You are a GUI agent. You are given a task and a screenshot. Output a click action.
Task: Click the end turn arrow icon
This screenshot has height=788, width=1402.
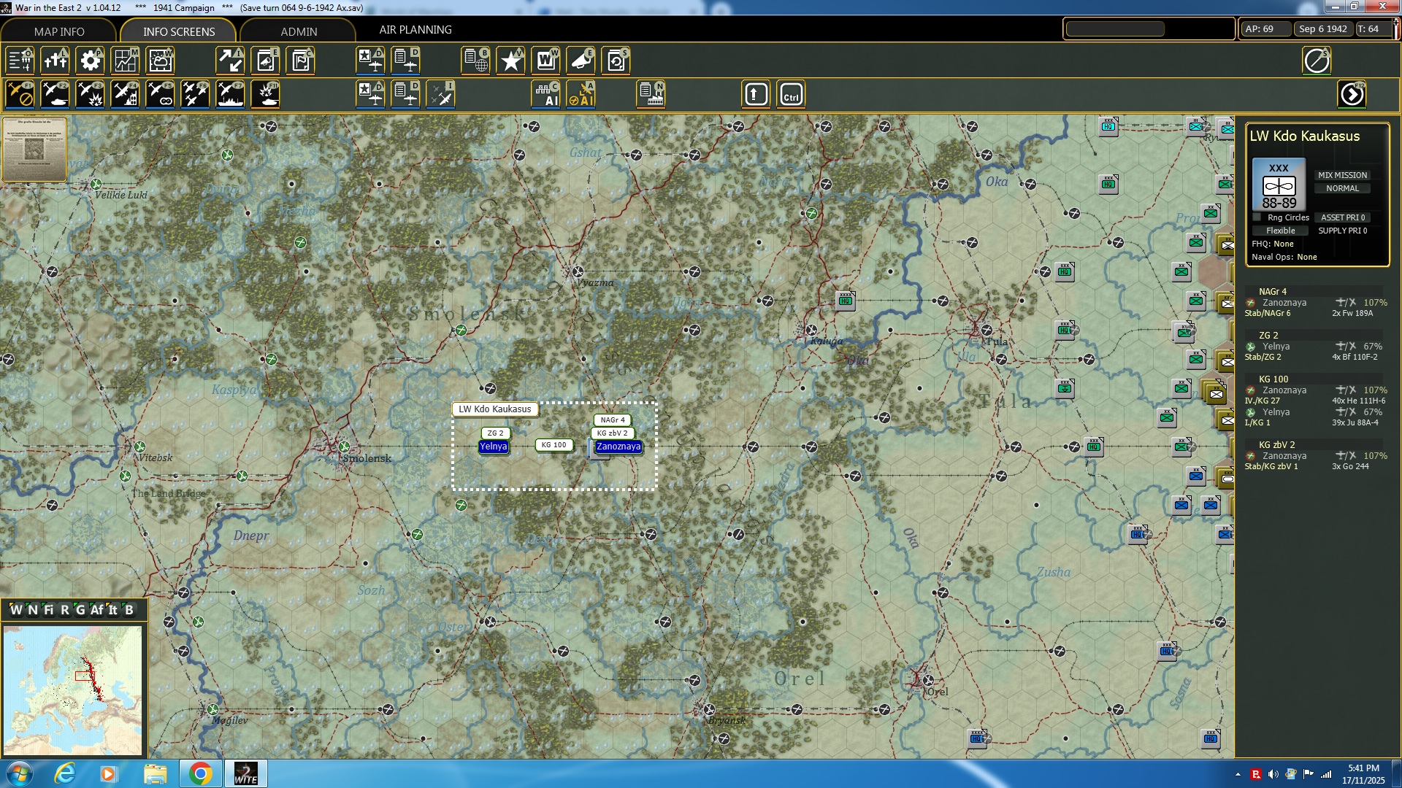[1352, 95]
